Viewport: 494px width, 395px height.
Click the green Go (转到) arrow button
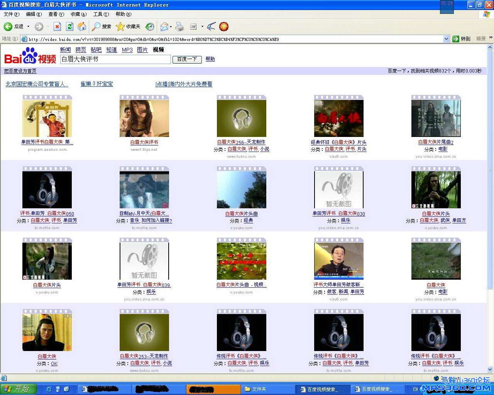461,39
